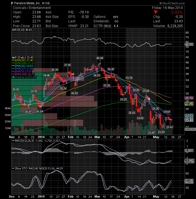Screen dimensions: 196x199
Task: Click the Options yes value
Action: coord(116,17)
